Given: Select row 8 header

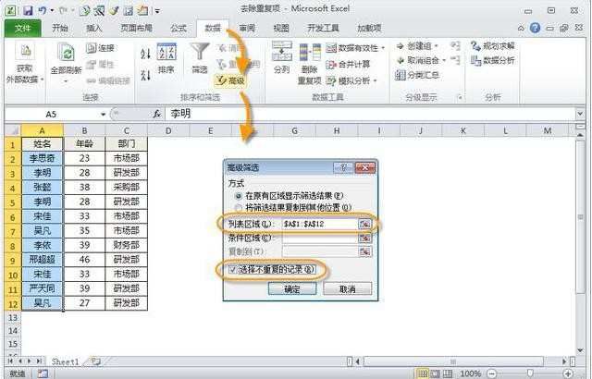Looking at the screenshot, I should 13,246.
